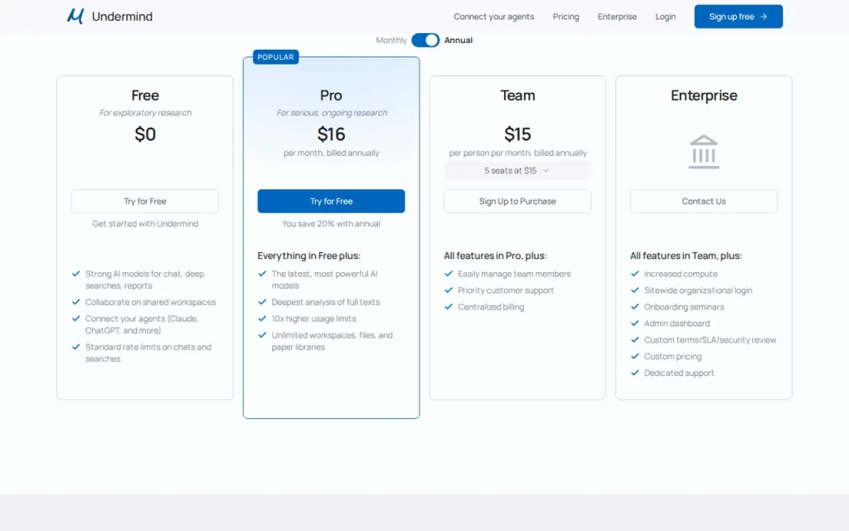Click 'Everything in Free plus:' heading

[308, 256]
